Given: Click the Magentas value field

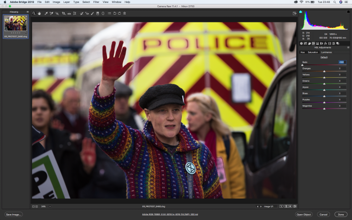Looking at the screenshot, I should coord(342,106).
